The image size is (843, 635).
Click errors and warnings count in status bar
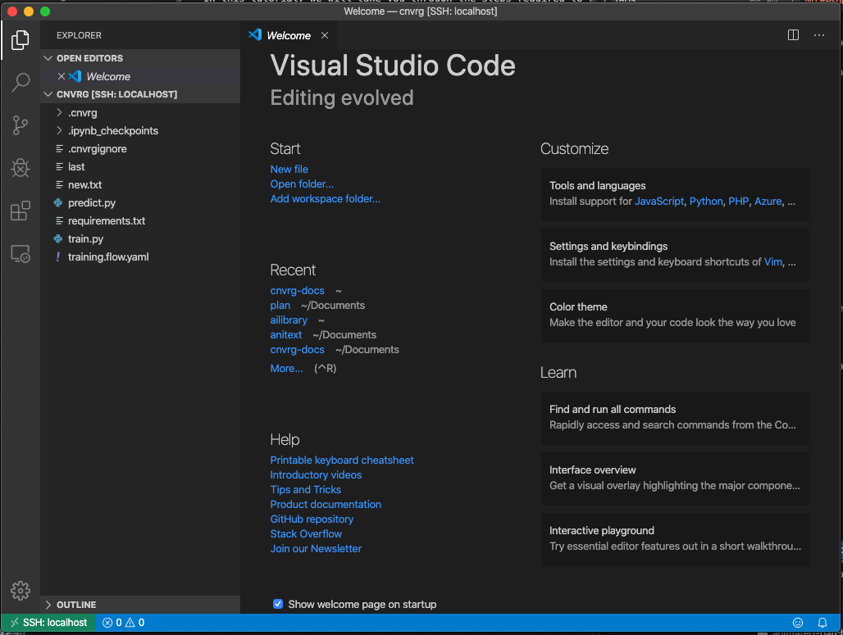pyautogui.click(x=124, y=623)
